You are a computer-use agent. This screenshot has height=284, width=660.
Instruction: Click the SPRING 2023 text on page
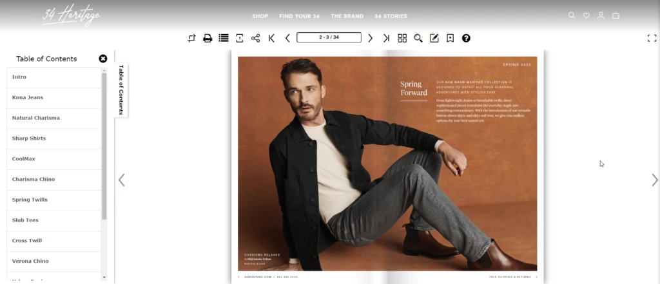[517, 65]
